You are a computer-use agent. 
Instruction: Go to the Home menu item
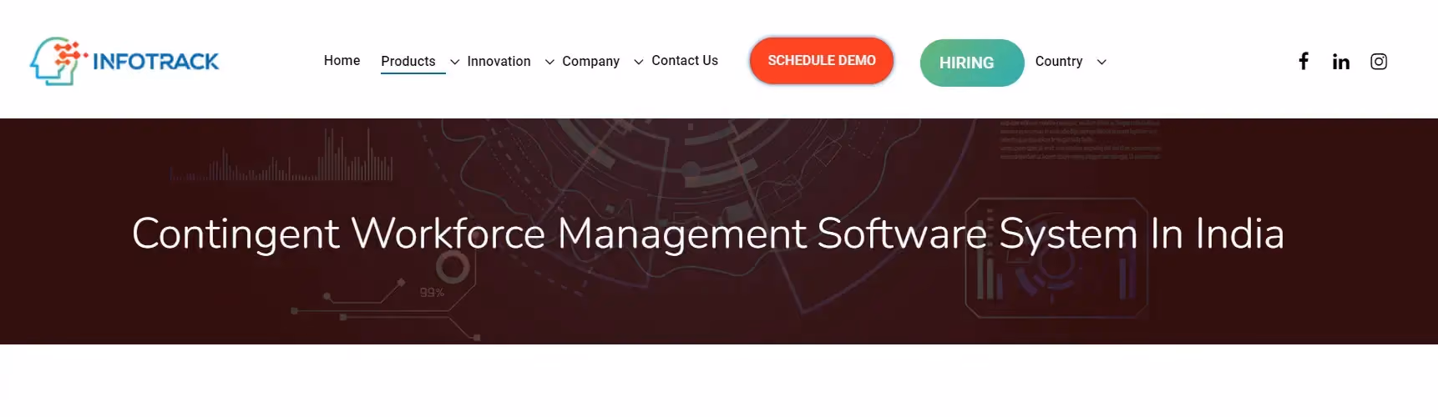342,61
